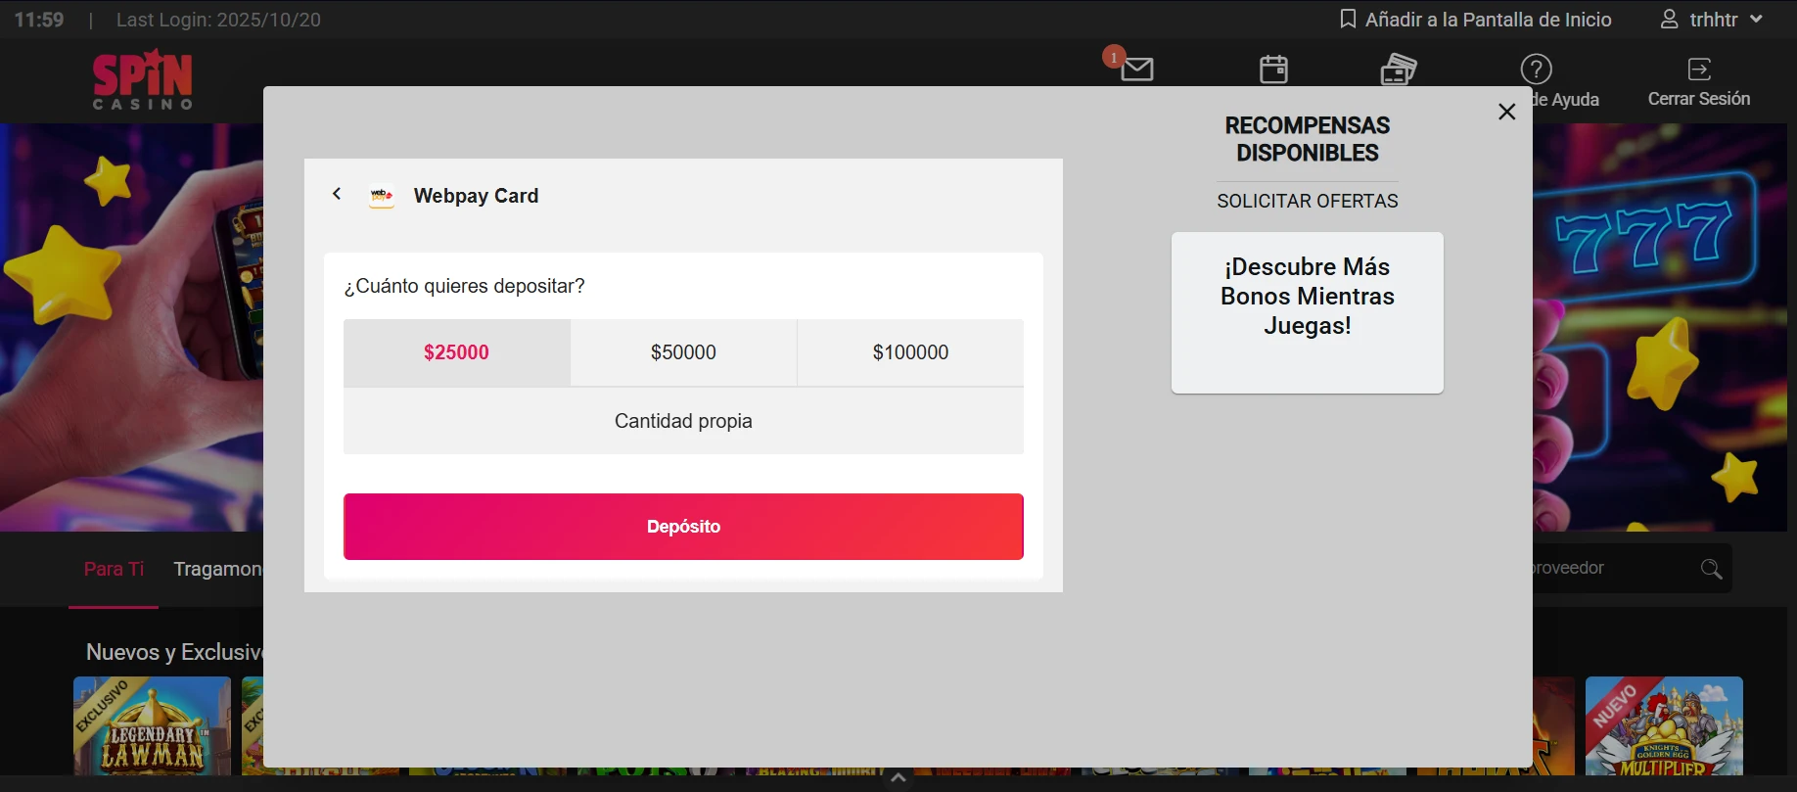Screen dimensions: 1797x792
Task: Select the $100000 deposit amount
Action: [x=910, y=352]
